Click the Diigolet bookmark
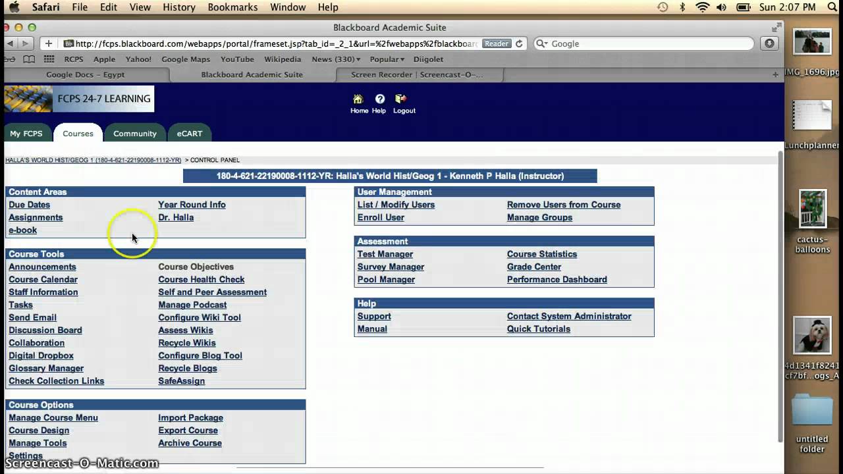843x474 pixels. (x=428, y=59)
